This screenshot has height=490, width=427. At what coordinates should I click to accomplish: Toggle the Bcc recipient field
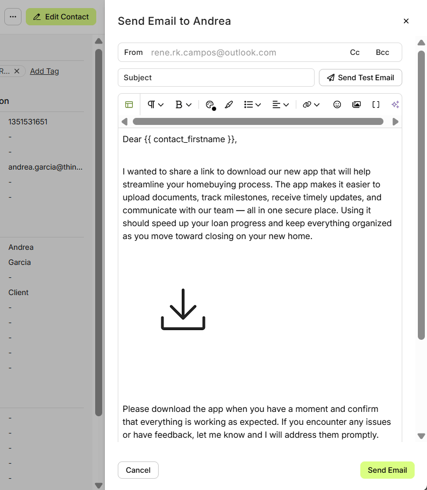(x=382, y=52)
